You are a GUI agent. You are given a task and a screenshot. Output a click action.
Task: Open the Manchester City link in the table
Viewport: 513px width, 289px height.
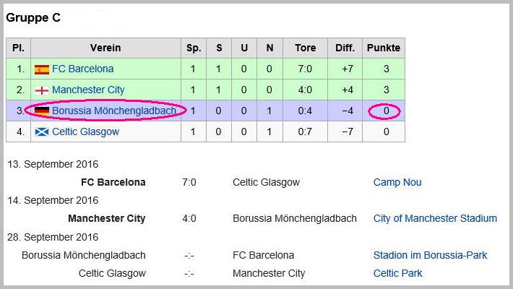[x=88, y=90]
